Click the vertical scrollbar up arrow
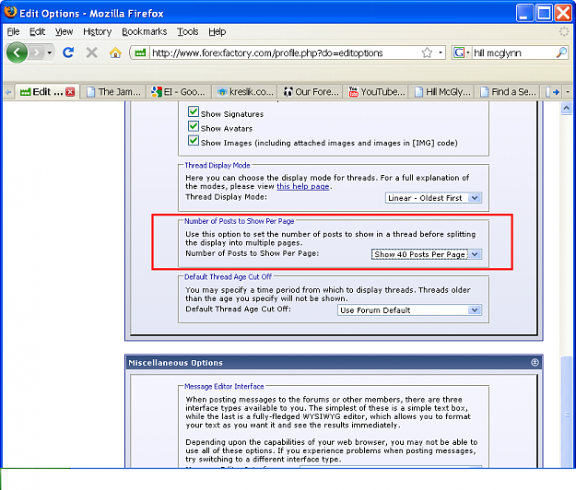This screenshot has height=490, width=576. point(566,108)
